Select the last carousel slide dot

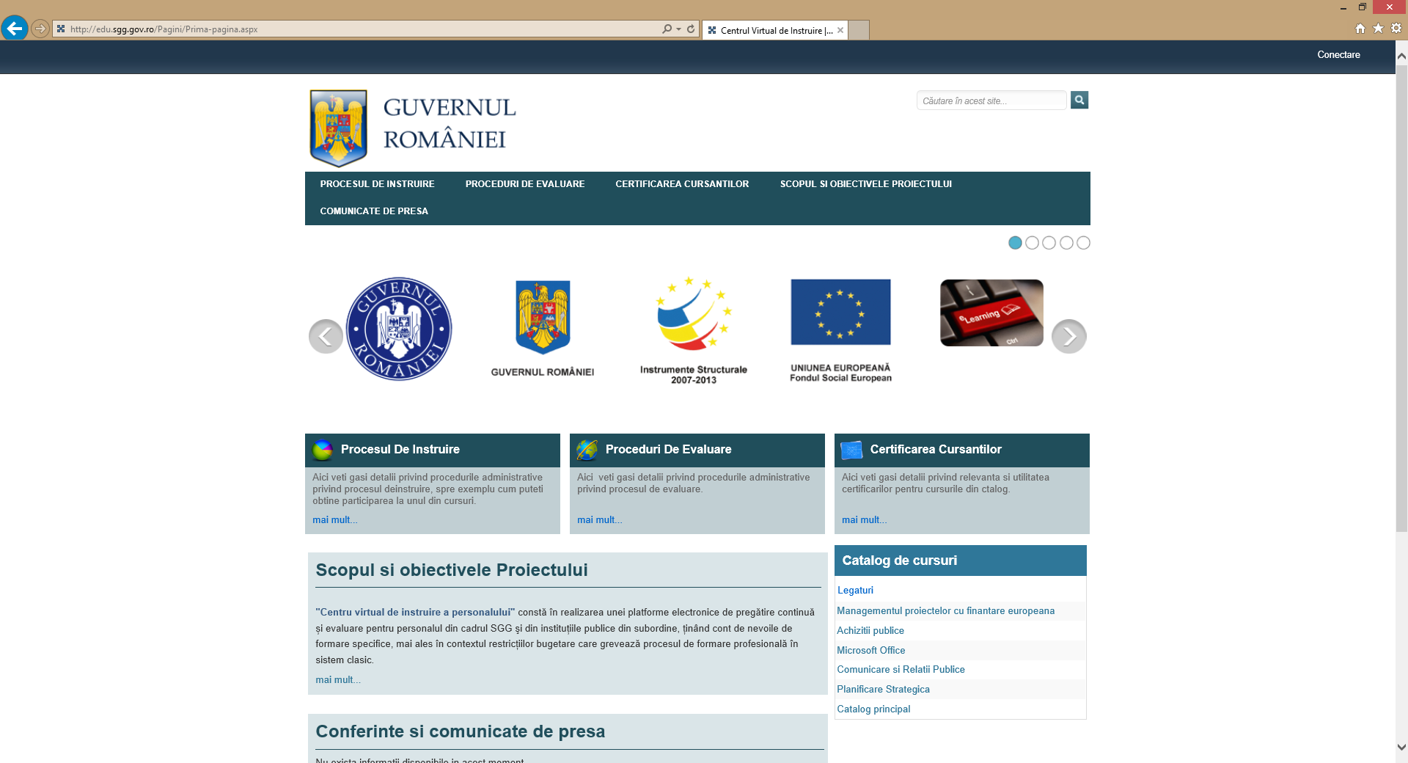coord(1083,243)
